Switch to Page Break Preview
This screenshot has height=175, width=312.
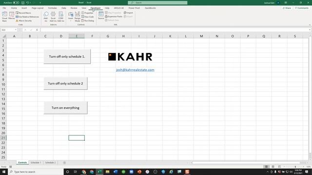pos(279,167)
